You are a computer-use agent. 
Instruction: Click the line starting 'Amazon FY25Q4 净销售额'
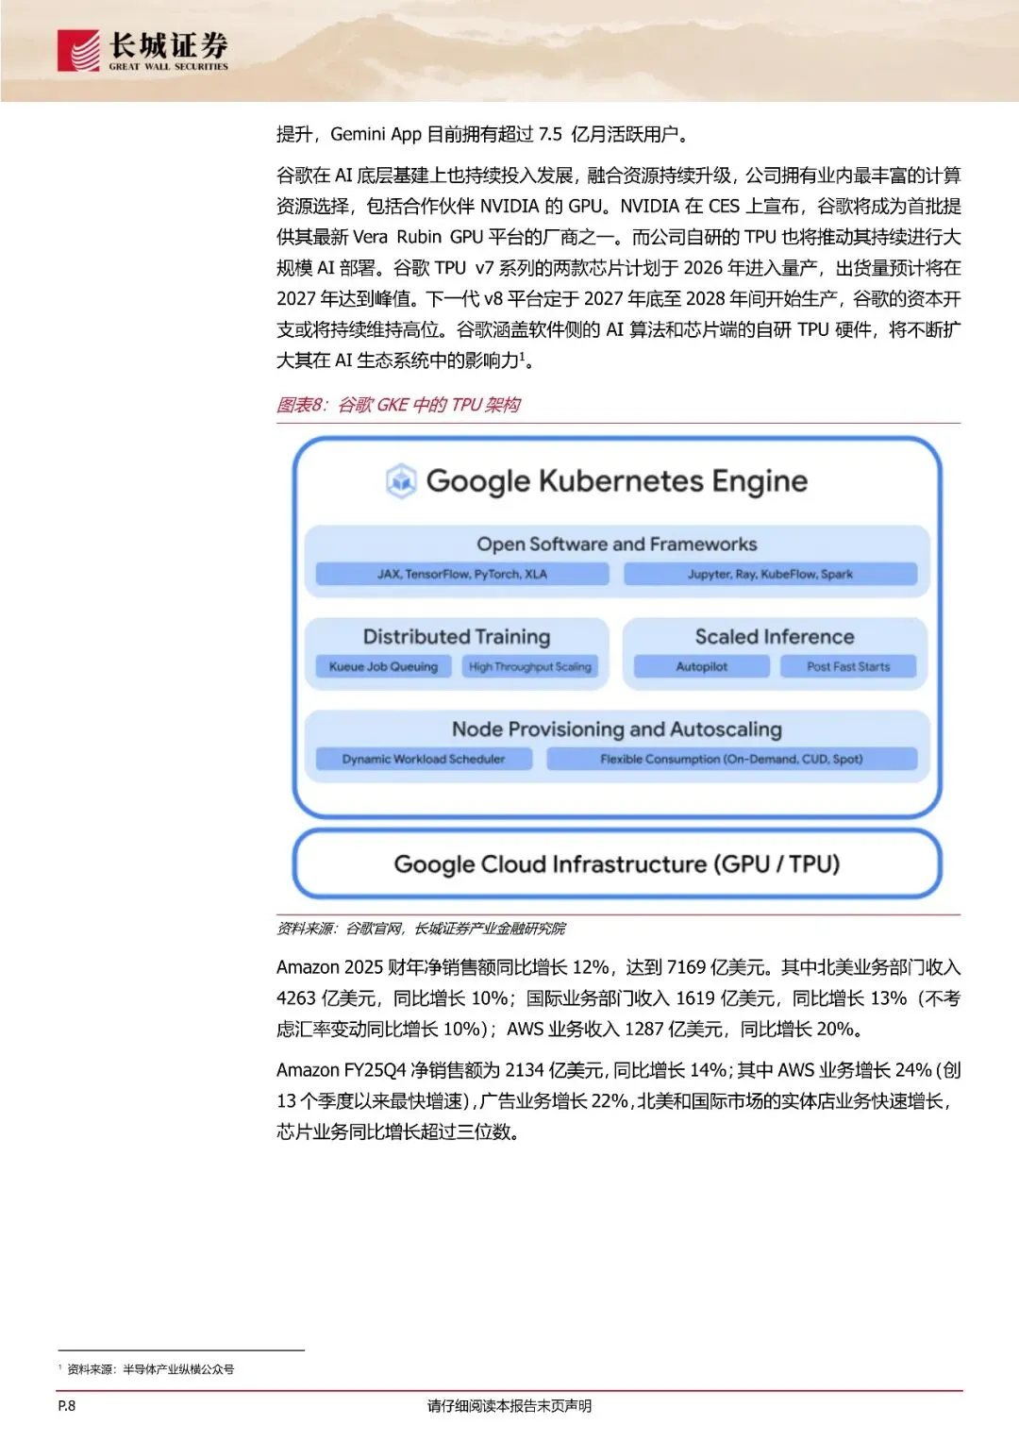pyautogui.click(x=619, y=1070)
